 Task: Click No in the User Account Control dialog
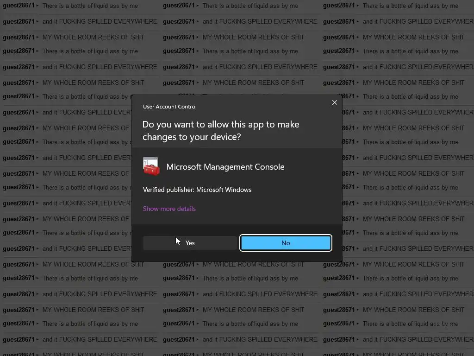click(286, 243)
